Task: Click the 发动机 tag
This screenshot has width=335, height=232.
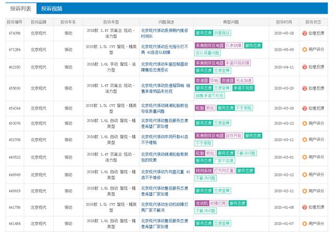Action: [x=202, y=203]
